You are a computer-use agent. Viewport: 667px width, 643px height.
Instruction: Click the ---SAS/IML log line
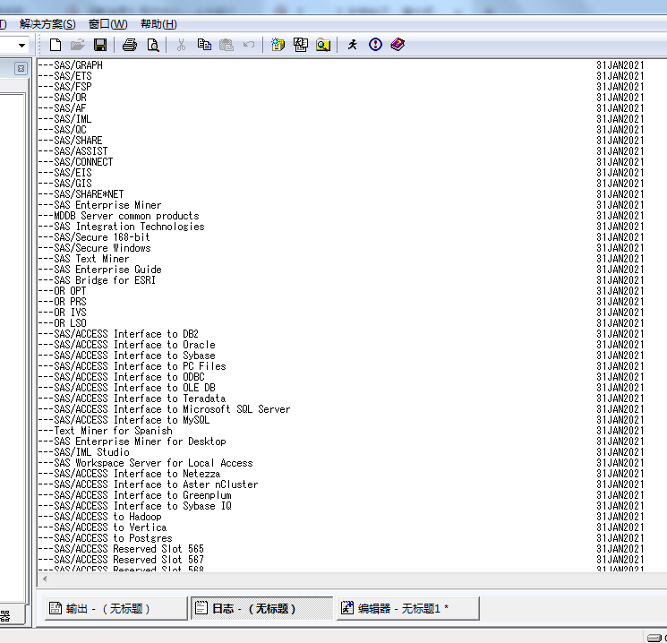point(64,119)
